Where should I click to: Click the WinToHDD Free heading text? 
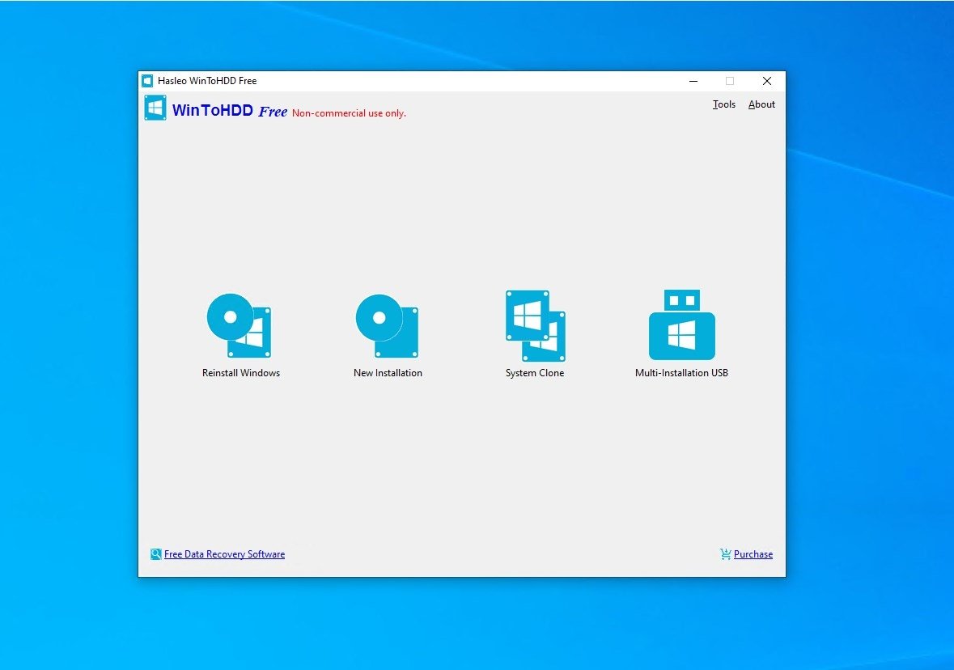229,111
